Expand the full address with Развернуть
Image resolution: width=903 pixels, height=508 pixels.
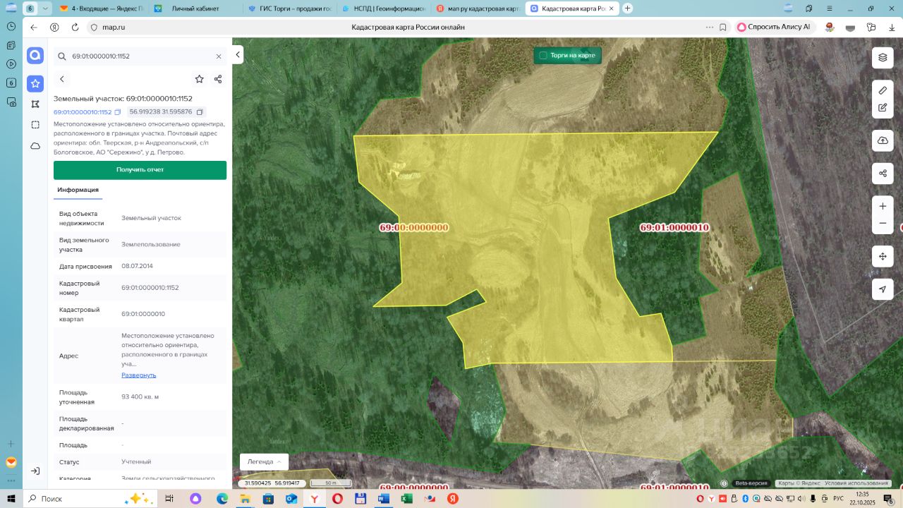138,375
